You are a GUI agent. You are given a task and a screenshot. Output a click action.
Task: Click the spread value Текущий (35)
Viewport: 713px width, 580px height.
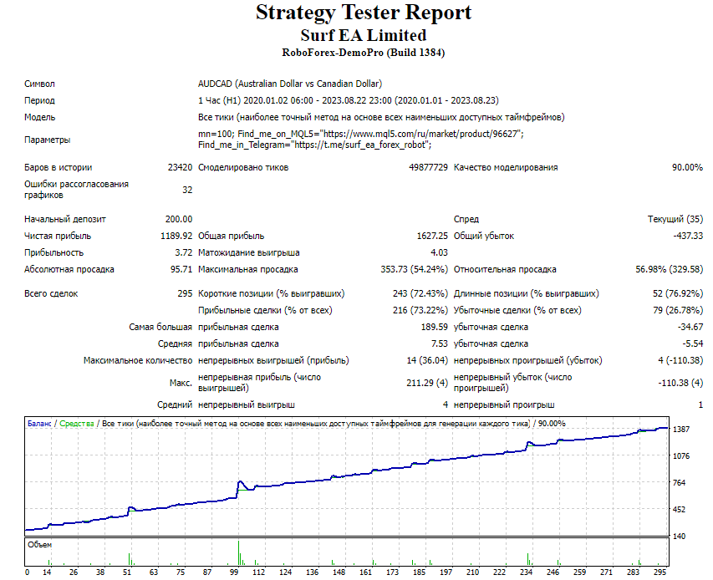(x=675, y=219)
